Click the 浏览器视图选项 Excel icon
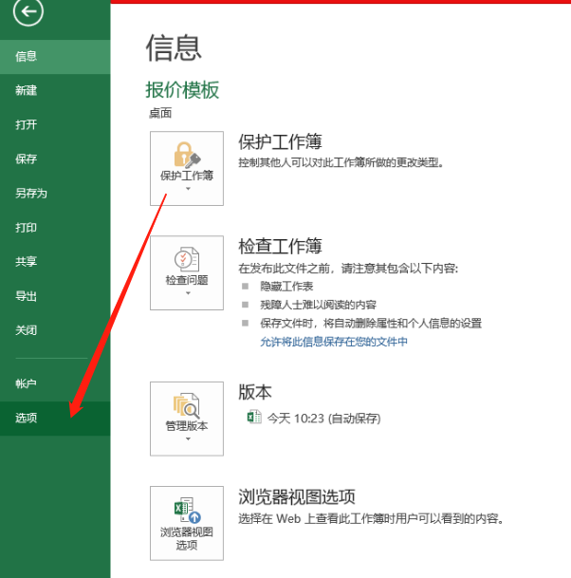The width and height of the screenshot is (571, 578). 186,509
